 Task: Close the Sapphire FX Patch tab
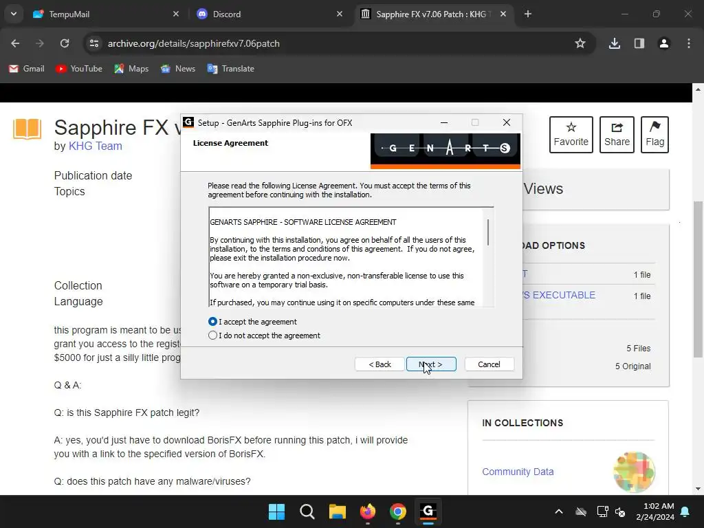coord(503,14)
